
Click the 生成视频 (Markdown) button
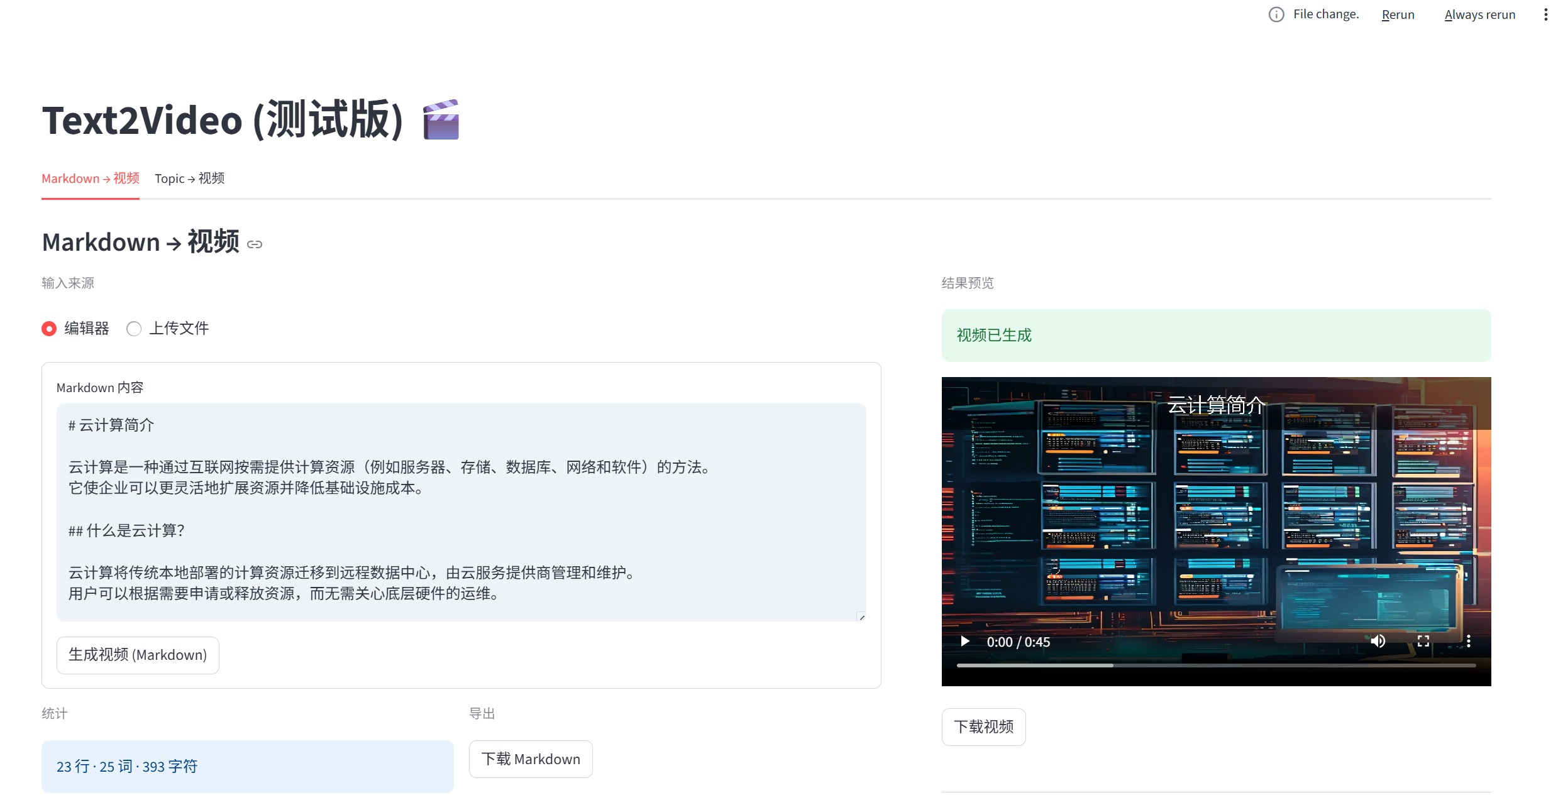(x=138, y=655)
